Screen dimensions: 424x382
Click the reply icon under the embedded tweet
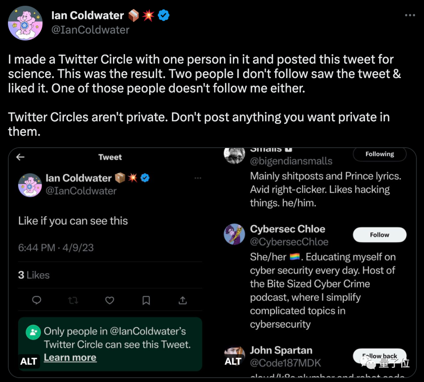pyautogui.click(x=37, y=300)
